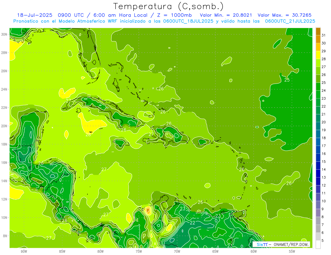
Task: Select the color scale label 16
Action: (324, 154)
